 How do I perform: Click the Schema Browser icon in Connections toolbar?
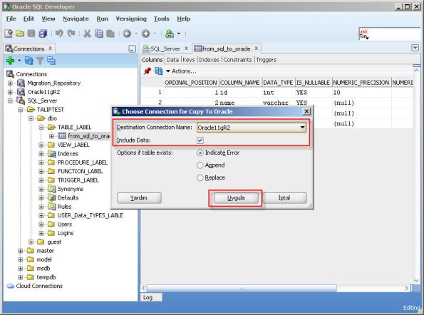51,61
